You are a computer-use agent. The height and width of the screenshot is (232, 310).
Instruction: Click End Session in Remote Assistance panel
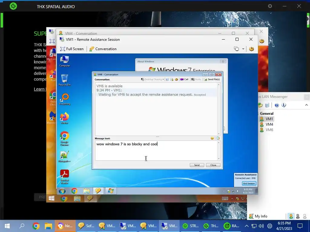[x=249, y=183]
